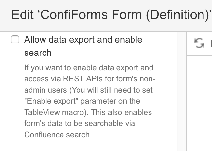Viewport: 212px width, 151px height.
Task: Click the Refresh preview icon
Action: 199,43
